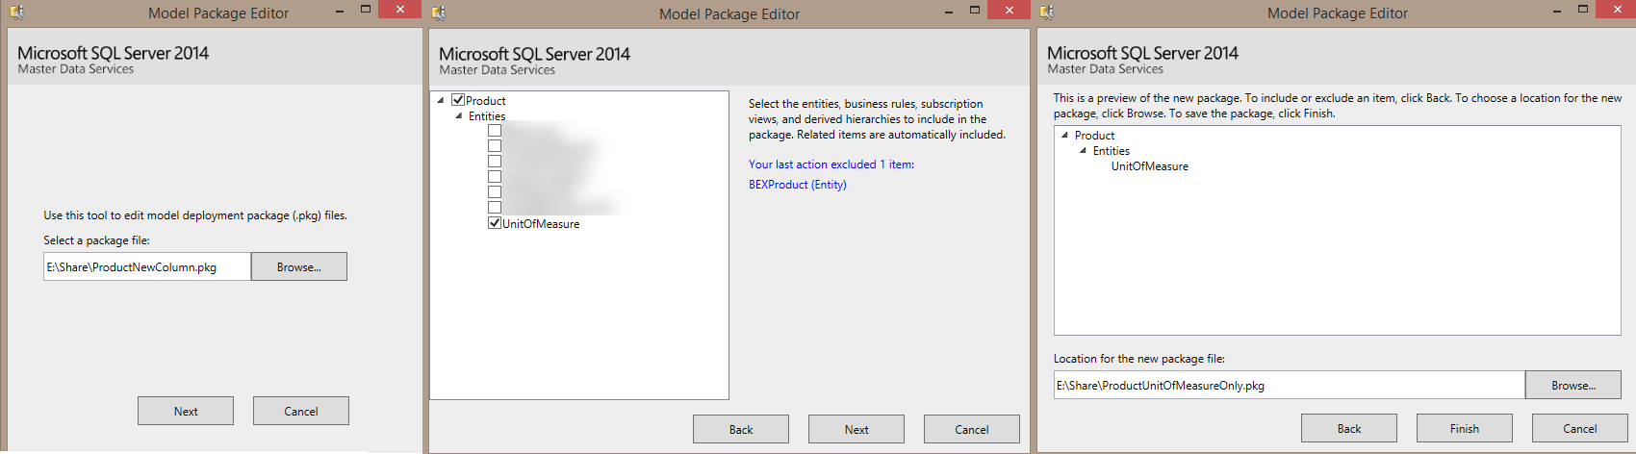Focus the new package location field

1290,385
